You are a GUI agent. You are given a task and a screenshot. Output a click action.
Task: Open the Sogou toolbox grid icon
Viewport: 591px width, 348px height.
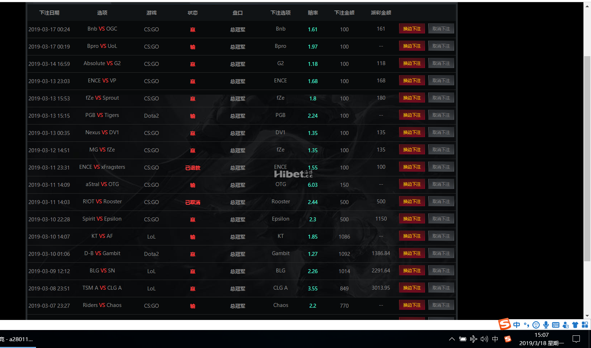click(x=585, y=325)
